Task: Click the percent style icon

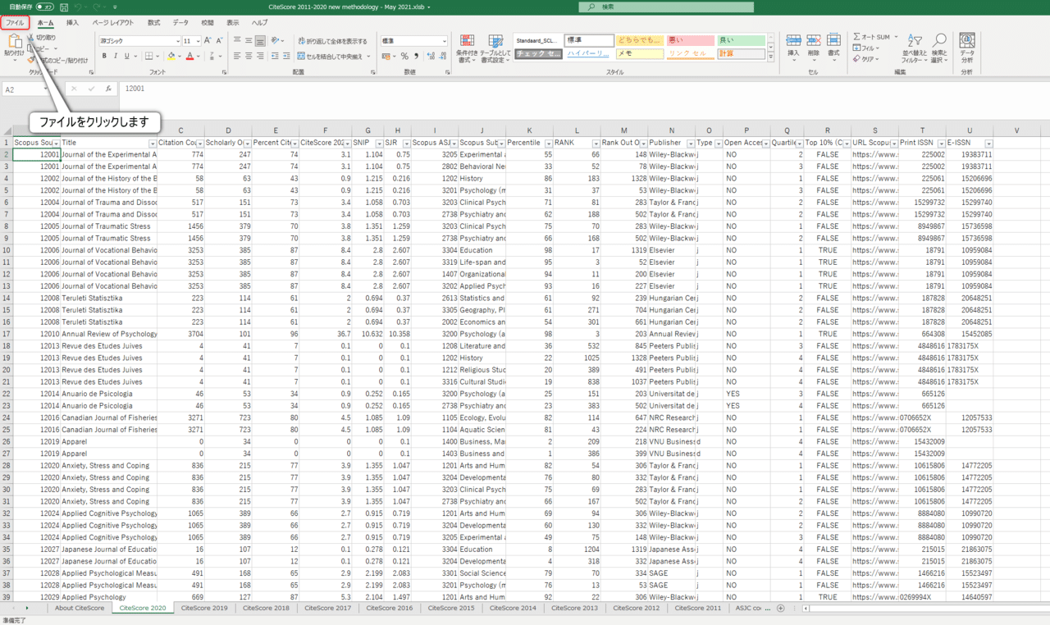Action: (404, 57)
